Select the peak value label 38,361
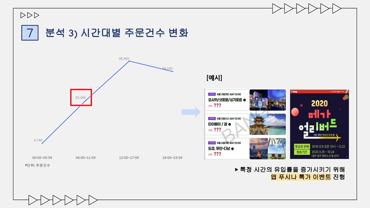The height and width of the screenshot is (208, 370). point(124,59)
